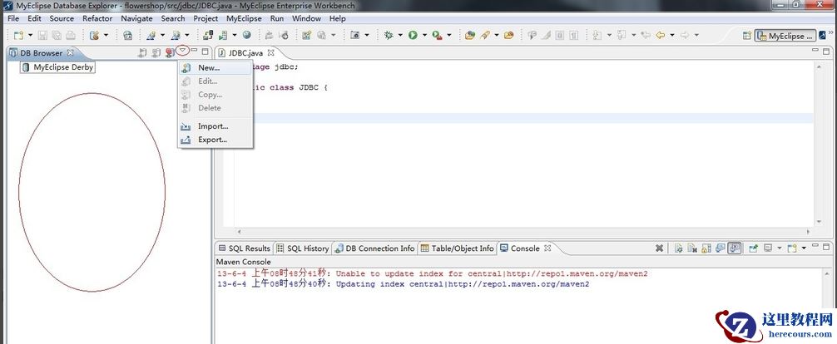Click the New wizard toolbar icon
837x344 pixels.
(18, 36)
